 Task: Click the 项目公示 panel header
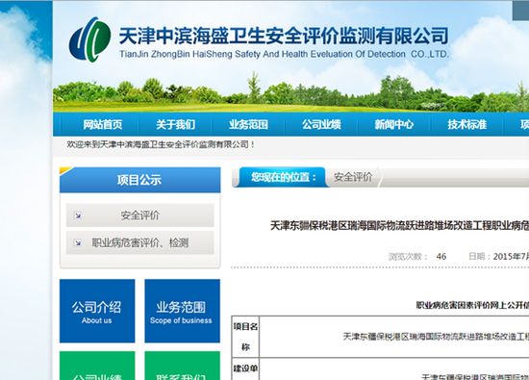tap(140, 180)
